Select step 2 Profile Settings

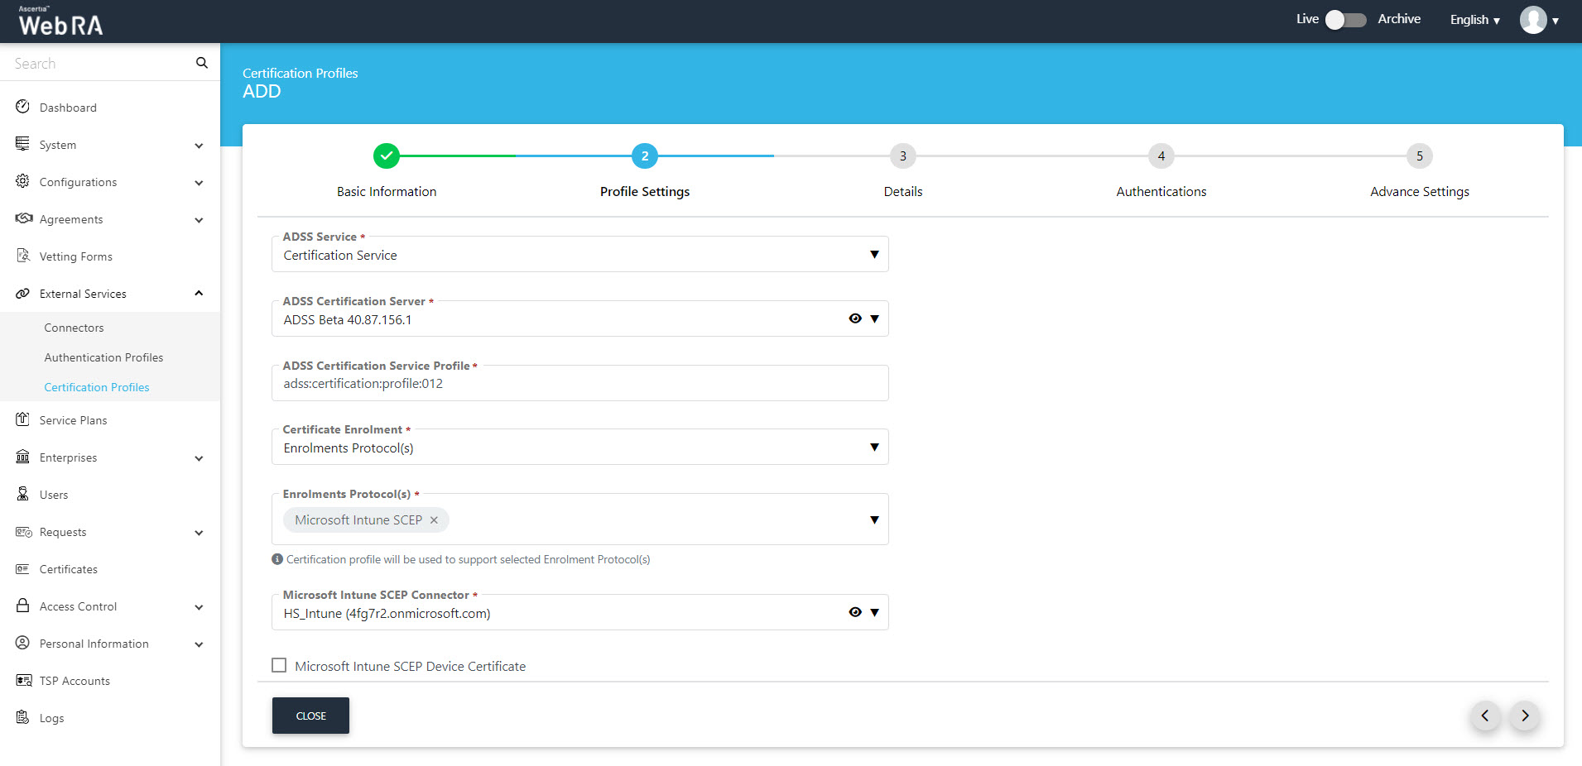tap(645, 156)
